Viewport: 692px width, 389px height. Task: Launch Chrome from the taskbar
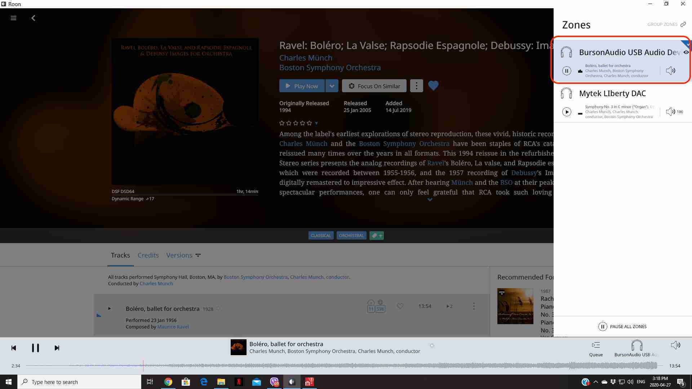point(168,382)
